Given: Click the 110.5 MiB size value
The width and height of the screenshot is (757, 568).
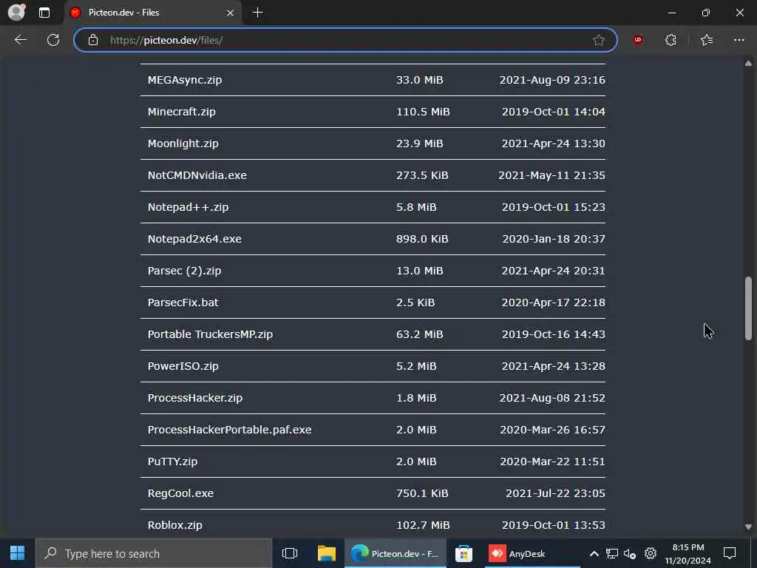Looking at the screenshot, I should [423, 112].
